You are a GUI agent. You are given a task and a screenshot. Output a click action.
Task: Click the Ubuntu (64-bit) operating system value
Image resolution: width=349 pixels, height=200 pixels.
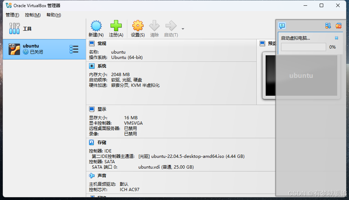127,57
